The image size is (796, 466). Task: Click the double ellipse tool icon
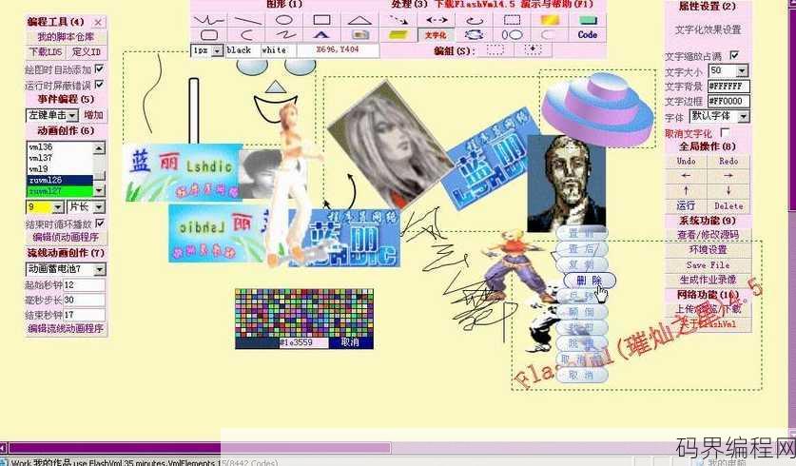tap(512, 35)
